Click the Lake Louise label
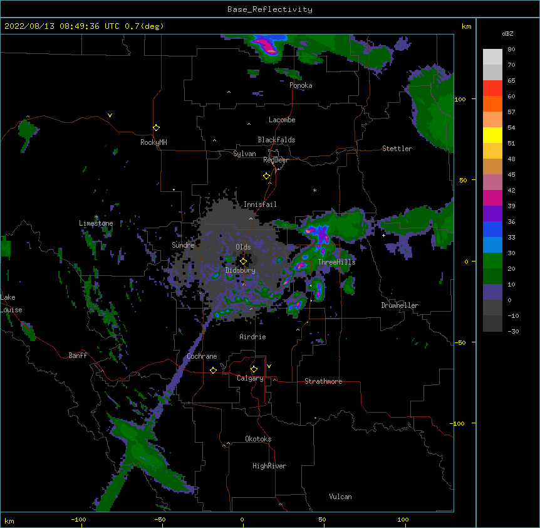This screenshot has width=540, height=528. [11, 304]
